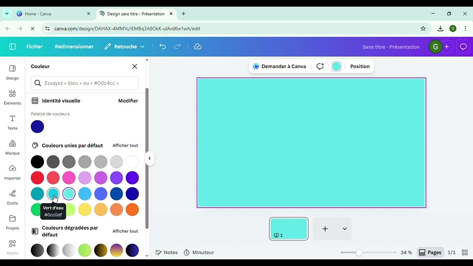Viewport: 473px width, 266px height.
Task: Click Afficher tout for Couleurs dégradées
Action: (x=125, y=231)
